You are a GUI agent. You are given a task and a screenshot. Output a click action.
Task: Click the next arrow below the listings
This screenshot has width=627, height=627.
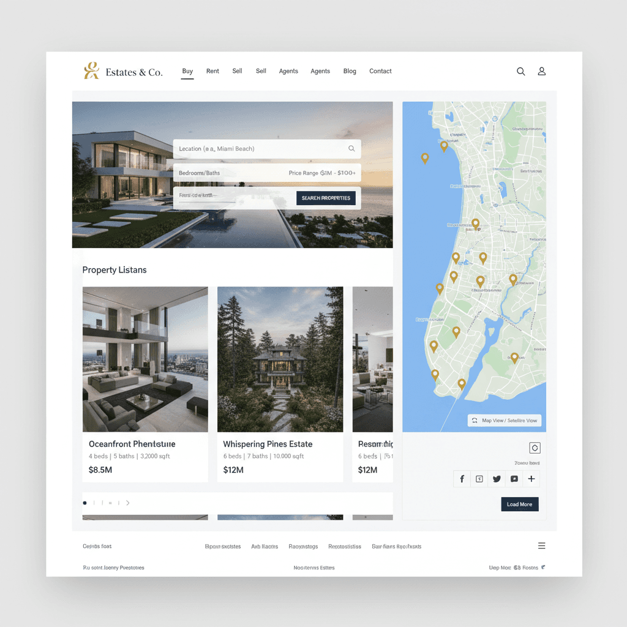tap(127, 503)
